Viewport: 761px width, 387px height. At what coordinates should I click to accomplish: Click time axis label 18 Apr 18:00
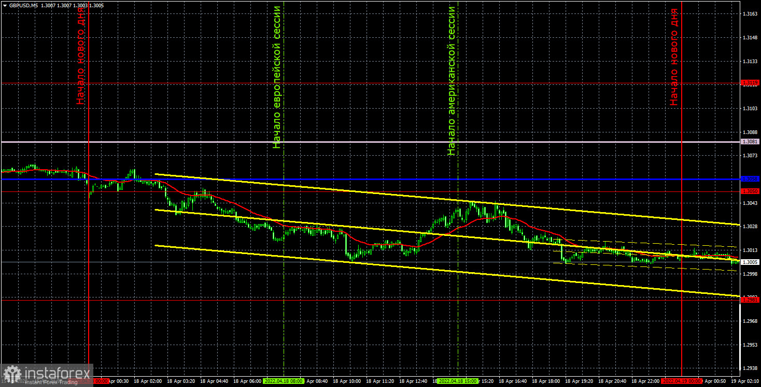coord(546,381)
